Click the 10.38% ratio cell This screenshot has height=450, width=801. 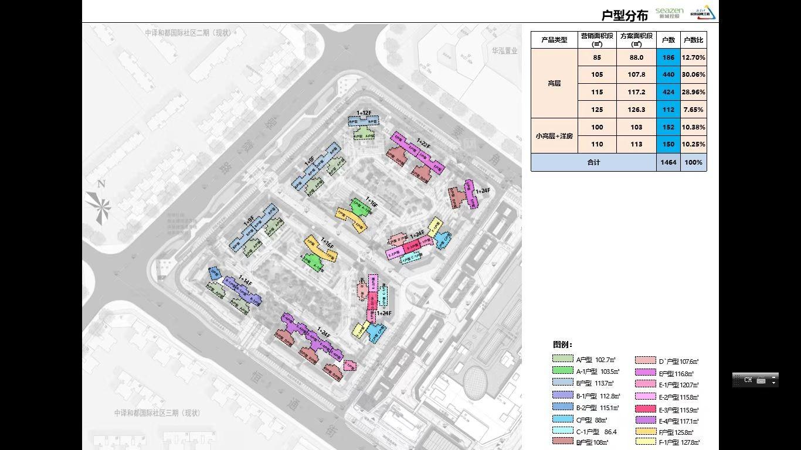tap(693, 127)
